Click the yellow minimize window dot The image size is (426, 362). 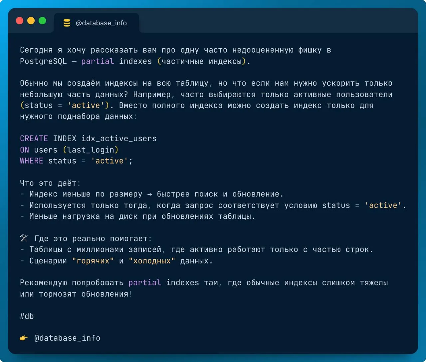tap(31, 21)
